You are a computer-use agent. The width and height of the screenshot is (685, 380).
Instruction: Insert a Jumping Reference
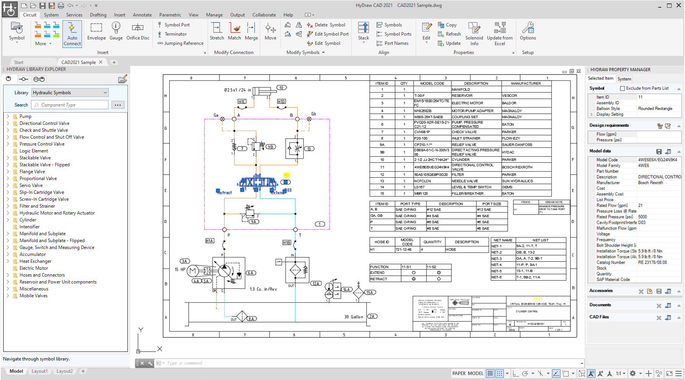(180, 43)
